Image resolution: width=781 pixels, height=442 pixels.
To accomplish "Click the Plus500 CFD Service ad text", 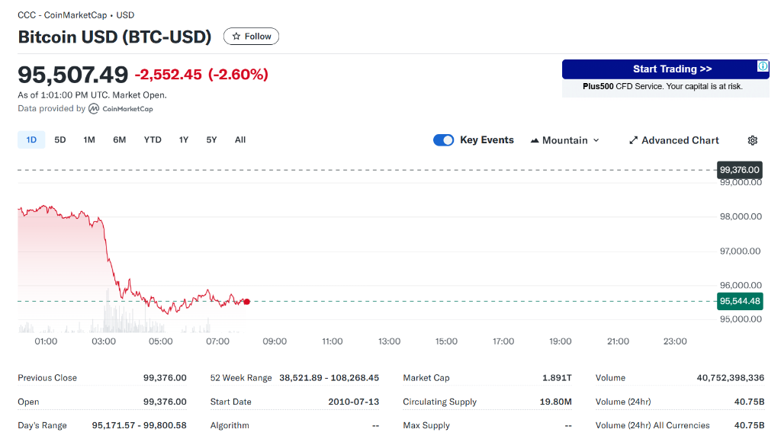I will 662,87.
